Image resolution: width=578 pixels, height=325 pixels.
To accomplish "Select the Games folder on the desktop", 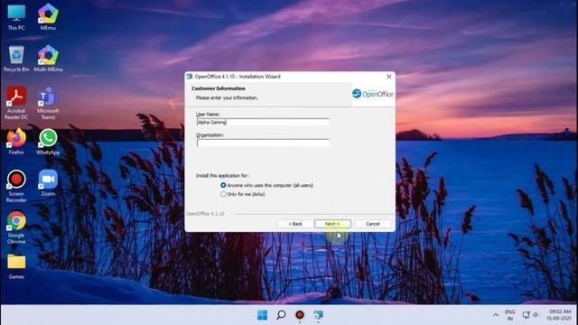I will tap(16, 266).
